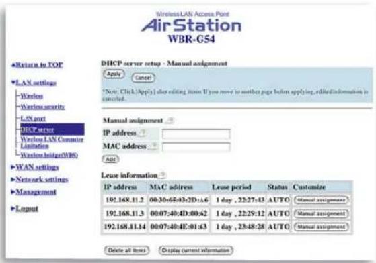This screenshot has height=263, width=376.
Task: Open help icon beside IP address label
Action: [x=143, y=132]
